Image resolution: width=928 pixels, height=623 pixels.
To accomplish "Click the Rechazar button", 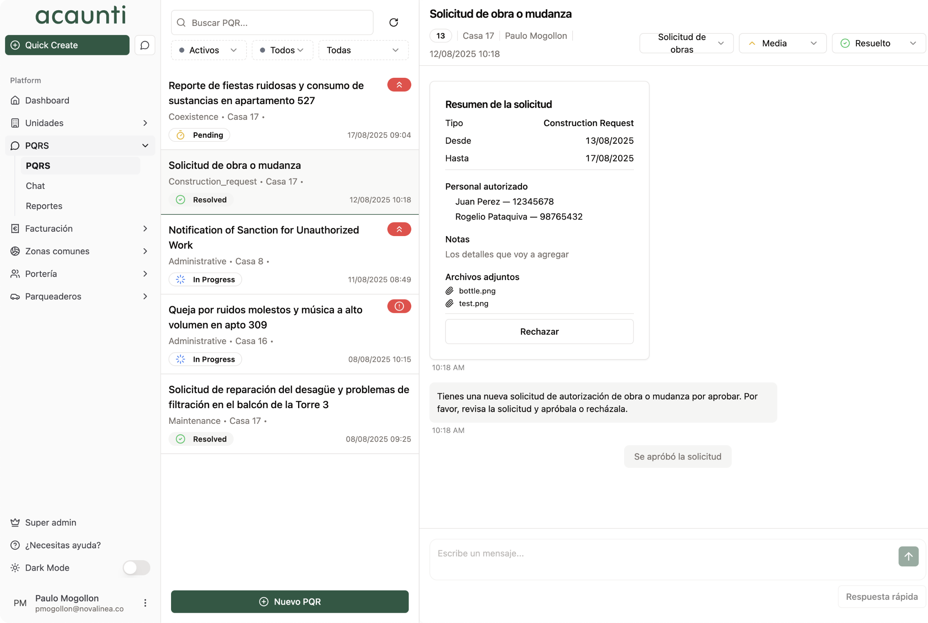I will point(539,332).
